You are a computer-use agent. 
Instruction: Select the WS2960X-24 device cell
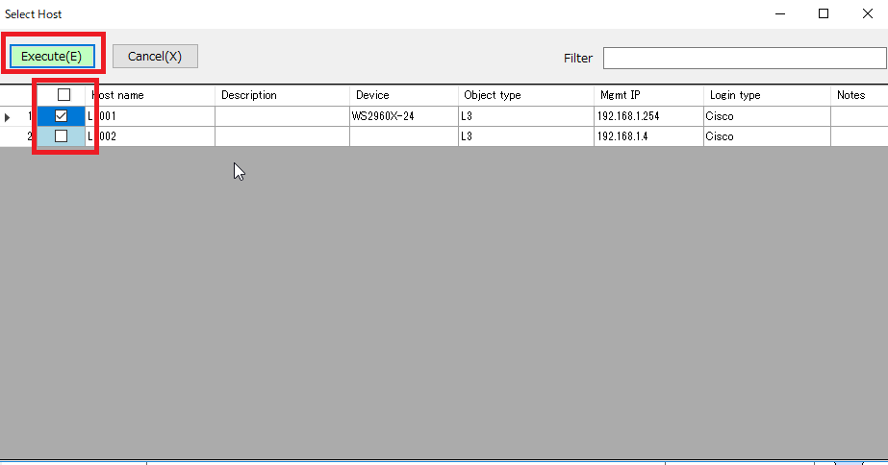coord(404,116)
